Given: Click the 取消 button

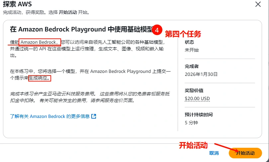Looking at the screenshot, I should click(214, 153).
